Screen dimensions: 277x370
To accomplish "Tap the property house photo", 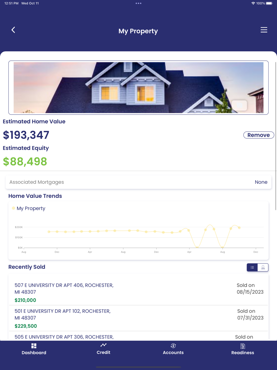I will (x=138, y=88).
